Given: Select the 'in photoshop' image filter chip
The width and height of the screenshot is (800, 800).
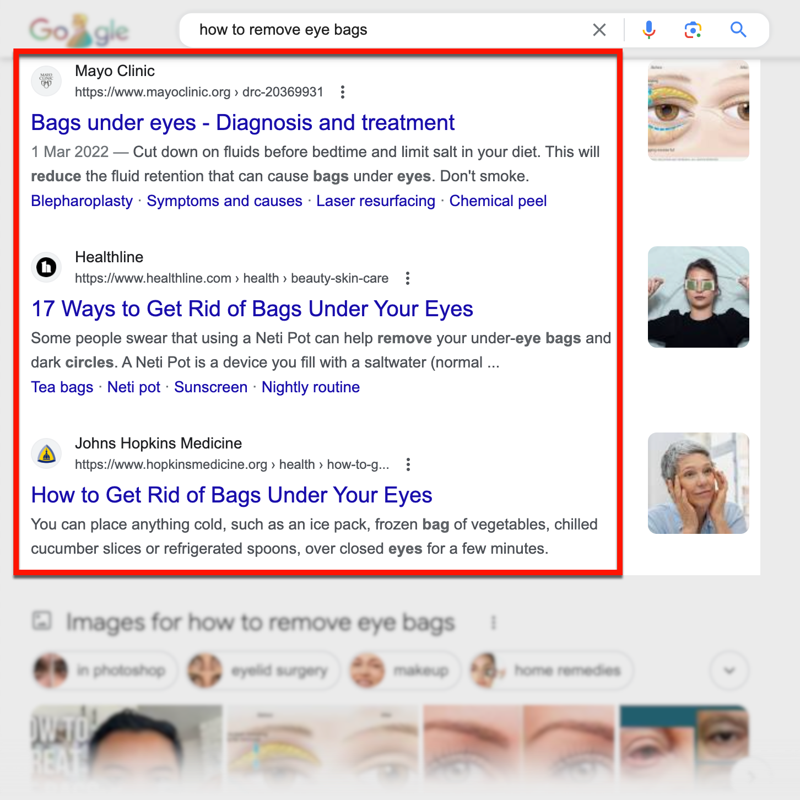Looking at the screenshot, I should point(105,671).
